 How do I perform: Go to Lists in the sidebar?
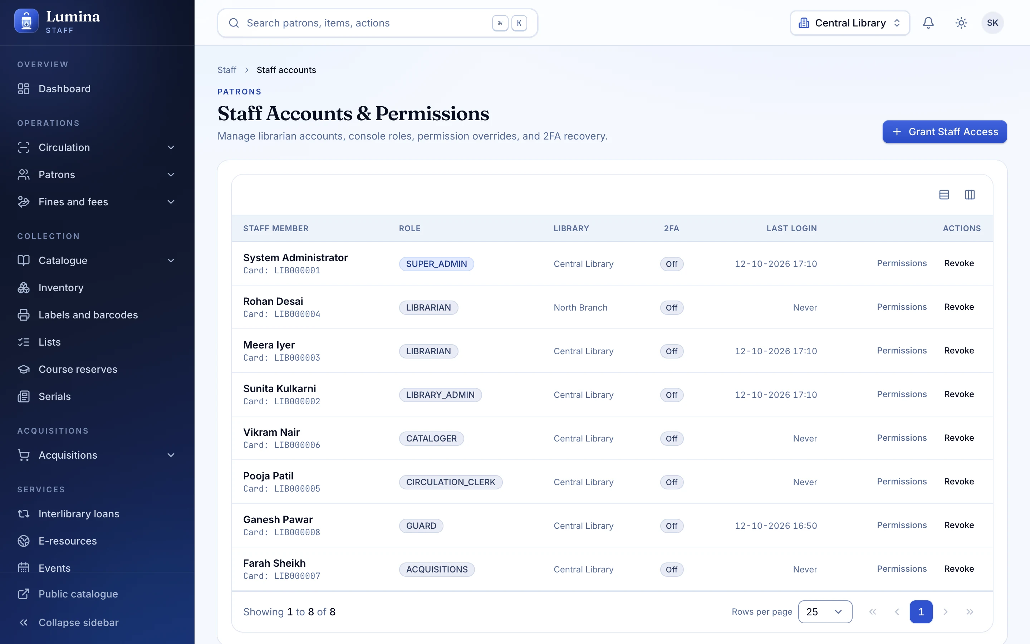(97, 342)
